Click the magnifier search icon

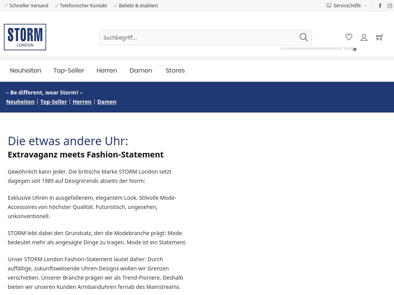(304, 37)
